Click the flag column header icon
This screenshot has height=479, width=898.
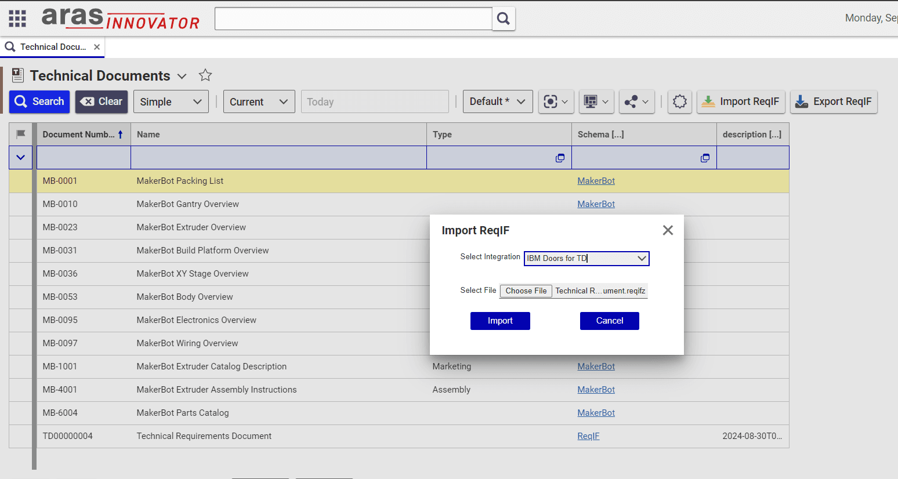21,134
